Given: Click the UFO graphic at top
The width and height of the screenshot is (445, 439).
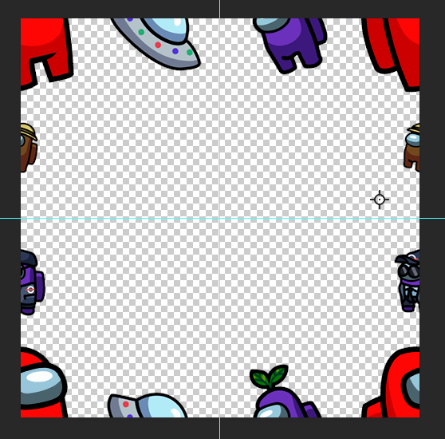Looking at the screenshot, I should 156,42.
